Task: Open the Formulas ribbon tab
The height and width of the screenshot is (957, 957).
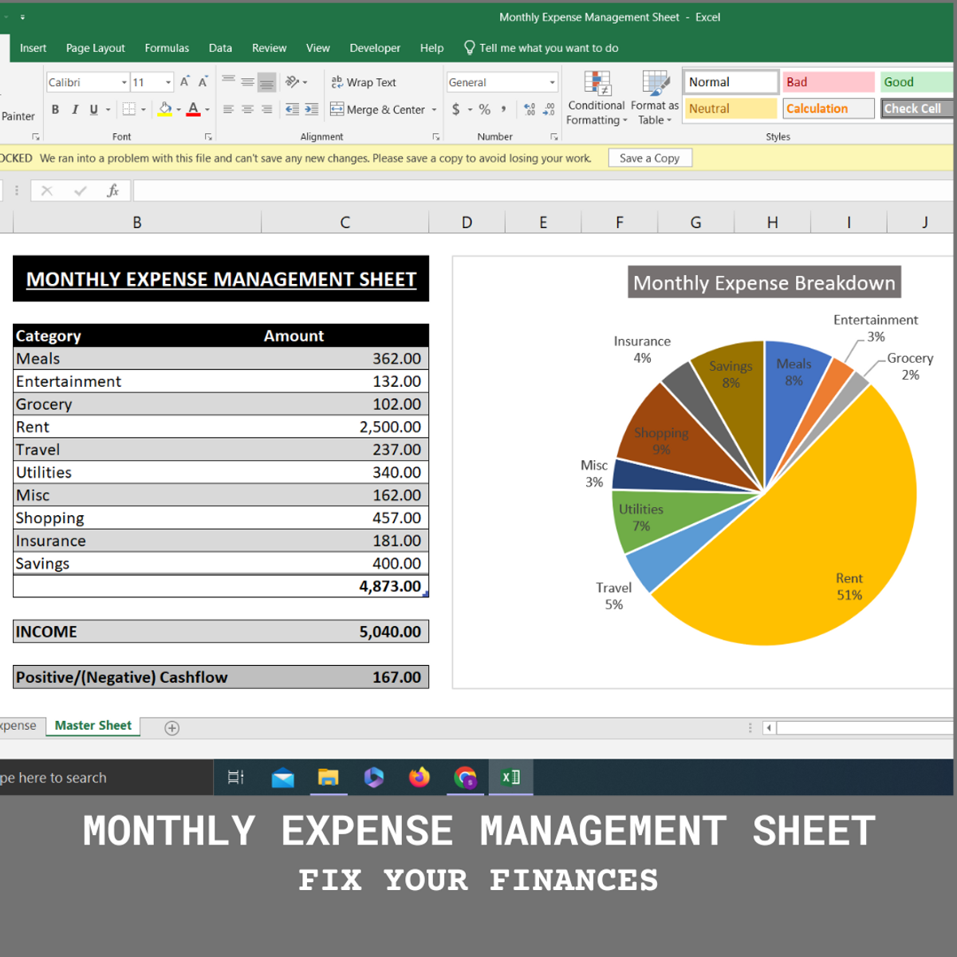Action: pyautogui.click(x=167, y=48)
